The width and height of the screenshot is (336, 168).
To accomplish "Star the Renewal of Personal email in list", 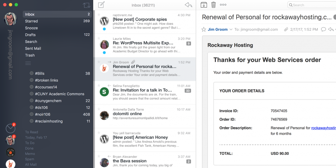I will pos(99,62).
